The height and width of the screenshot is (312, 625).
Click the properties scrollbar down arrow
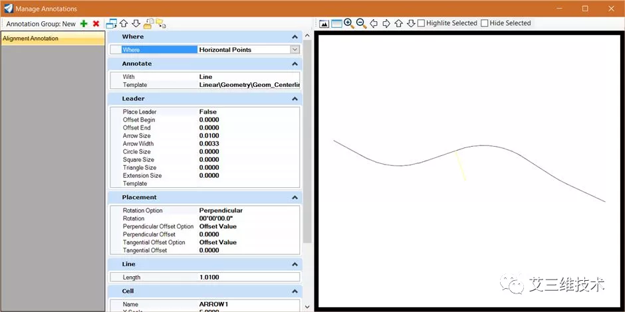point(307,307)
